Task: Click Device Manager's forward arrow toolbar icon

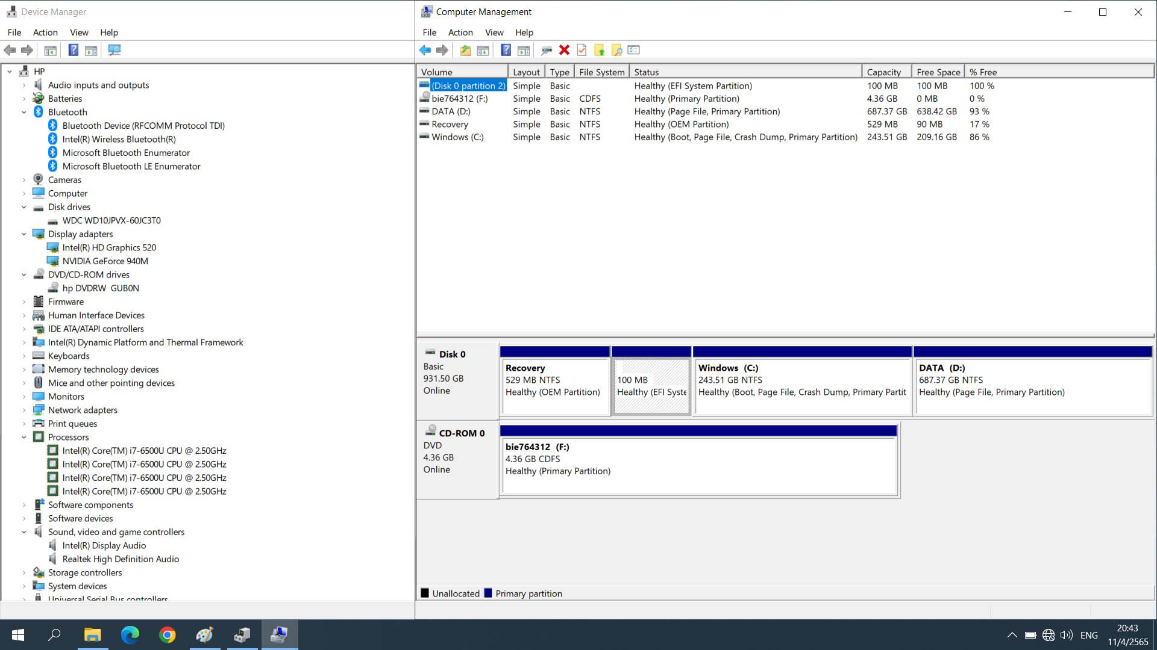Action: pos(27,51)
